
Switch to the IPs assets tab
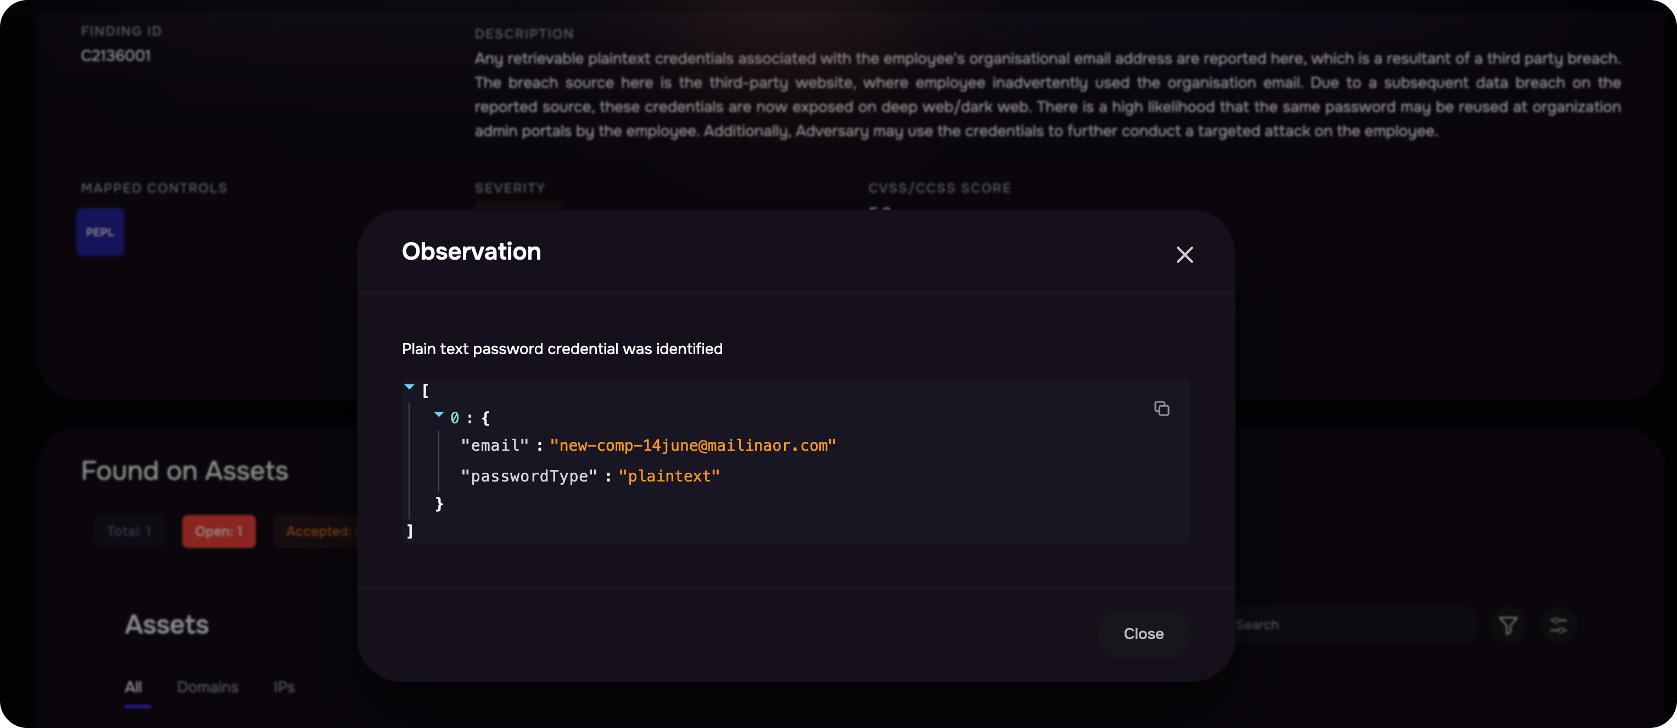[284, 687]
